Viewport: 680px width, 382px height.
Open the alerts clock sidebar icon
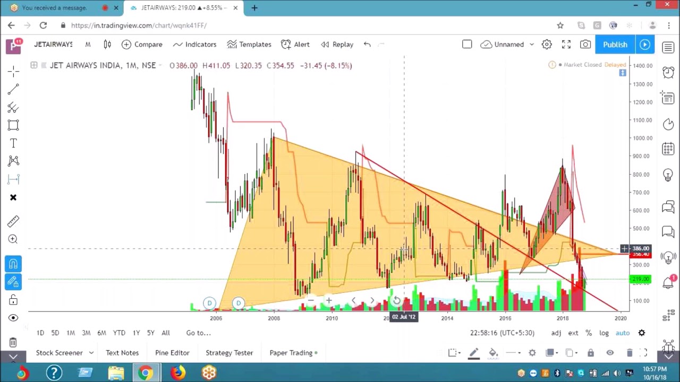tap(668, 72)
